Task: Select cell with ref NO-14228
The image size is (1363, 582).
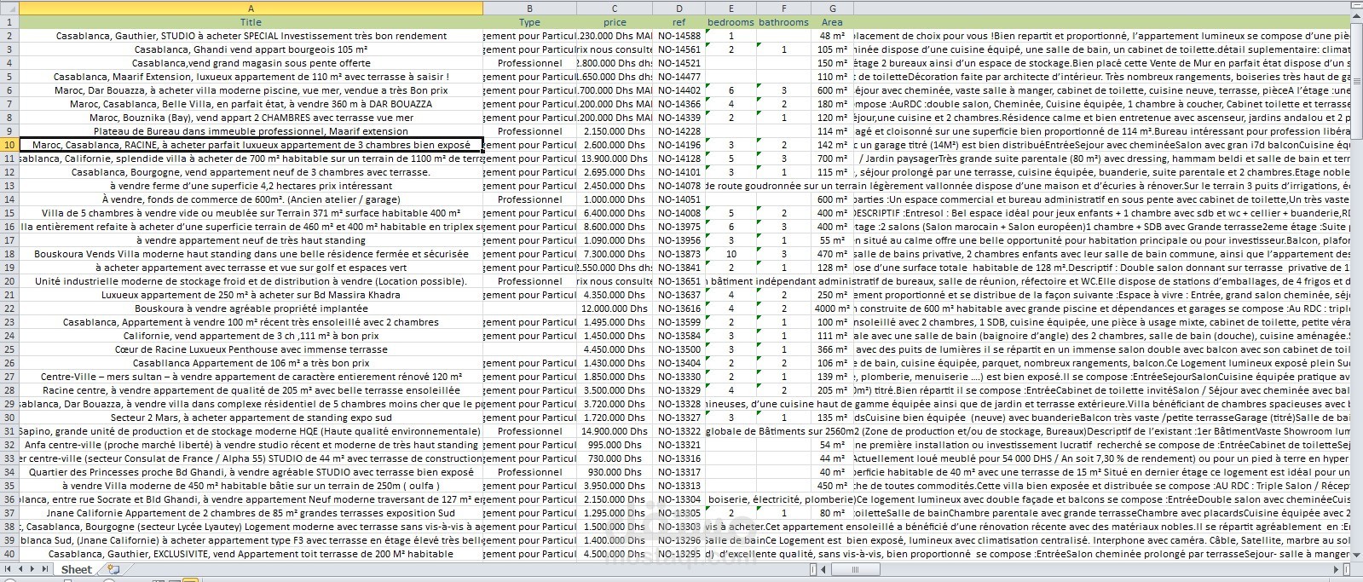Action: (679, 131)
